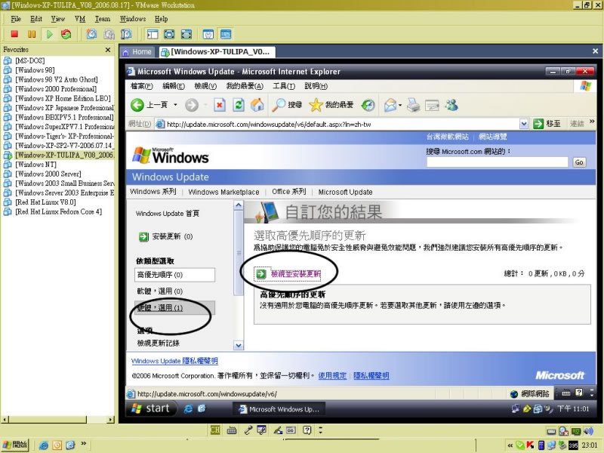The image size is (604, 453).
Task: Click the Go search button
Action: [579, 162]
